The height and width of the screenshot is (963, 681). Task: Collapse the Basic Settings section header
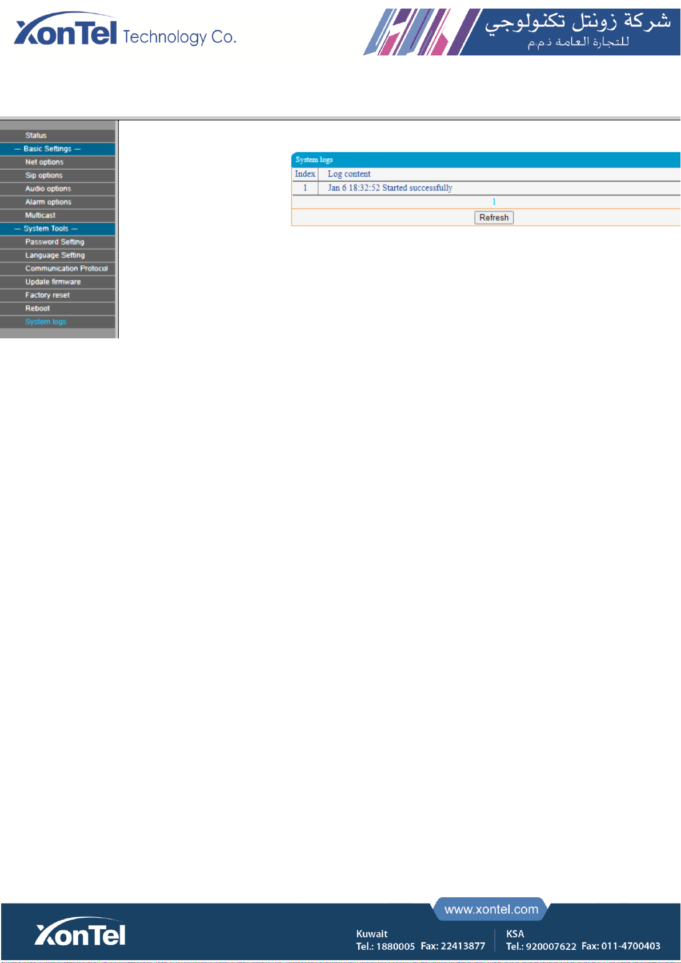[x=58, y=149]
